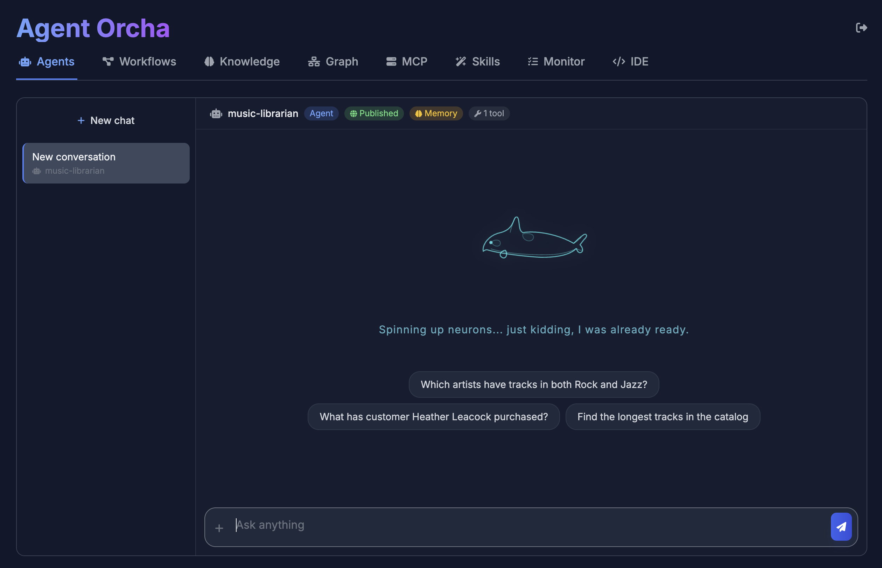Go to the MCP tab
Viewport: 882px width, 568px height.
[x=407, y=62]
